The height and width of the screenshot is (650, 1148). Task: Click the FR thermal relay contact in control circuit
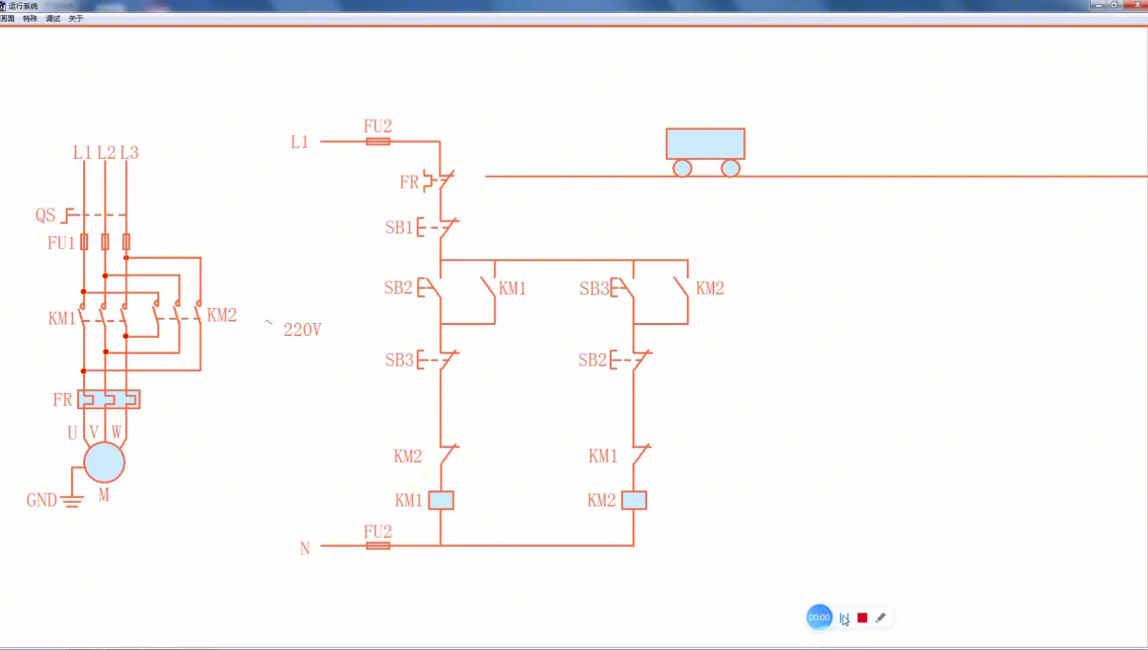pos(439,181)
